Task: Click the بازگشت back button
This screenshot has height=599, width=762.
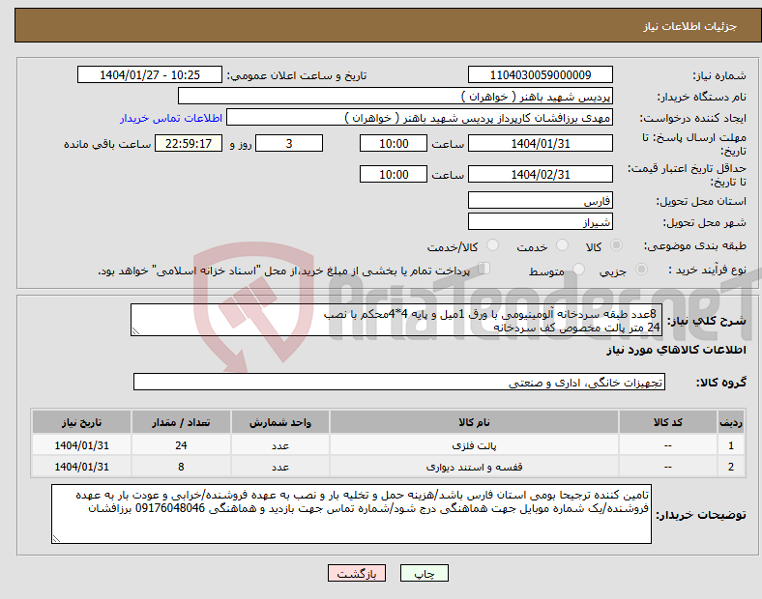Action: pyautogui.click(x=357, y=573)
